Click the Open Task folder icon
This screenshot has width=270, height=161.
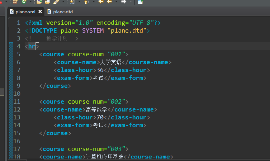tap(48, 2)
